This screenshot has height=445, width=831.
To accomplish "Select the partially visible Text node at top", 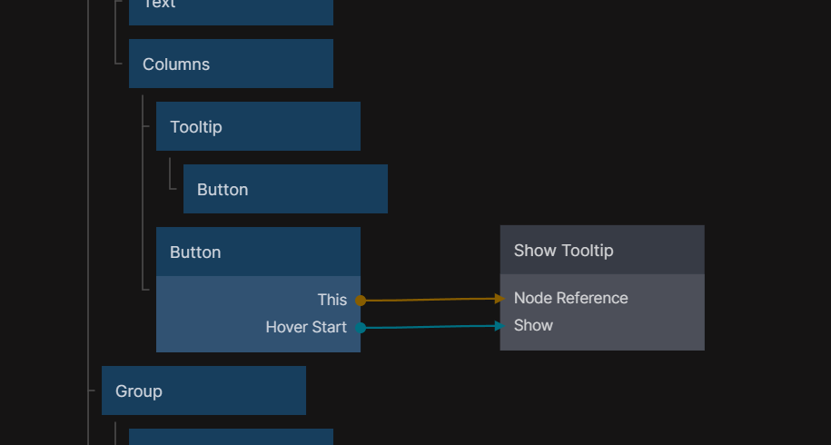I will tap(231, 9).
